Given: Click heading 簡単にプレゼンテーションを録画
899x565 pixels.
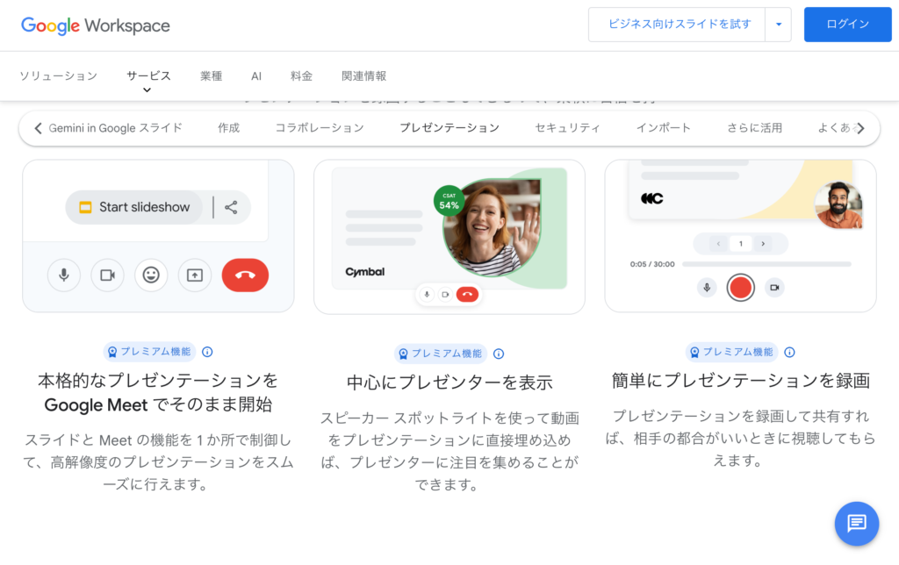Looking at the screenshot, I should [741, 381].
